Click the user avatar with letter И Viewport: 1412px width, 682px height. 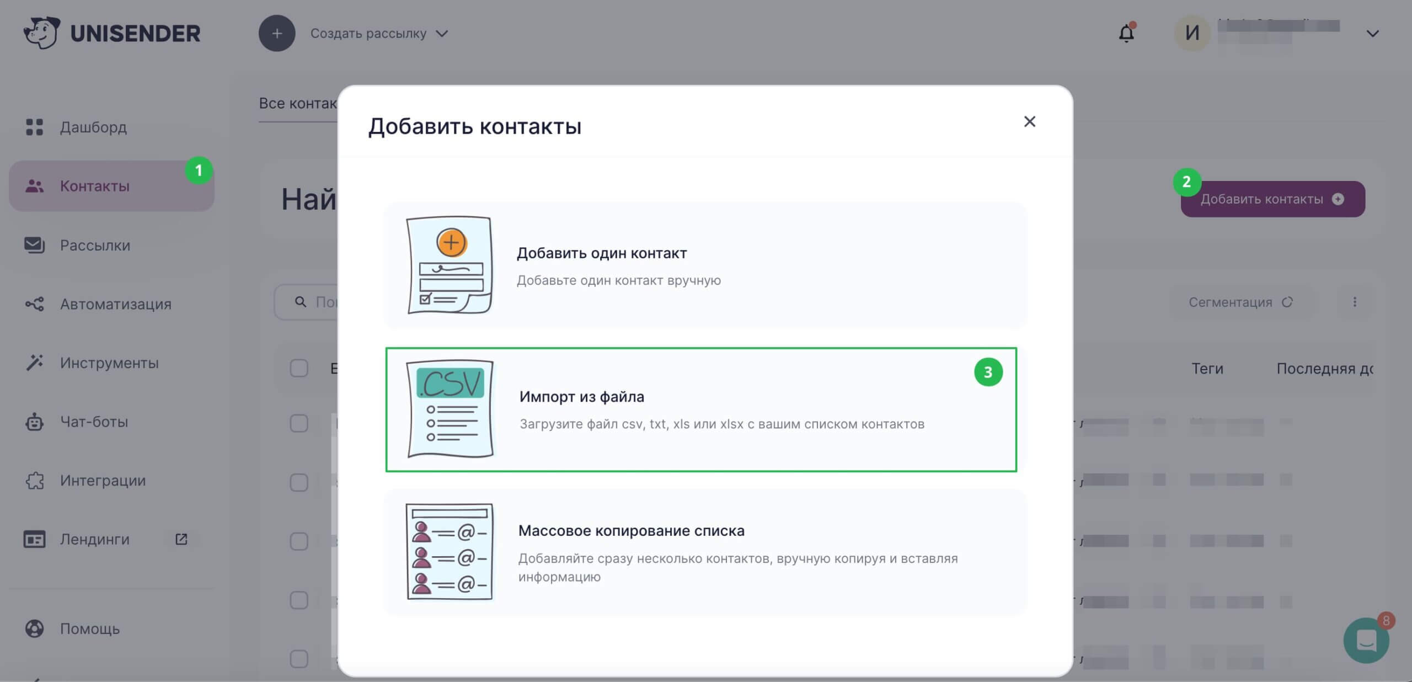point(1192,33)
